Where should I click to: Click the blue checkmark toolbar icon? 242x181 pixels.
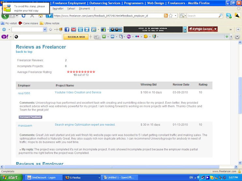(x=4, y=29)
